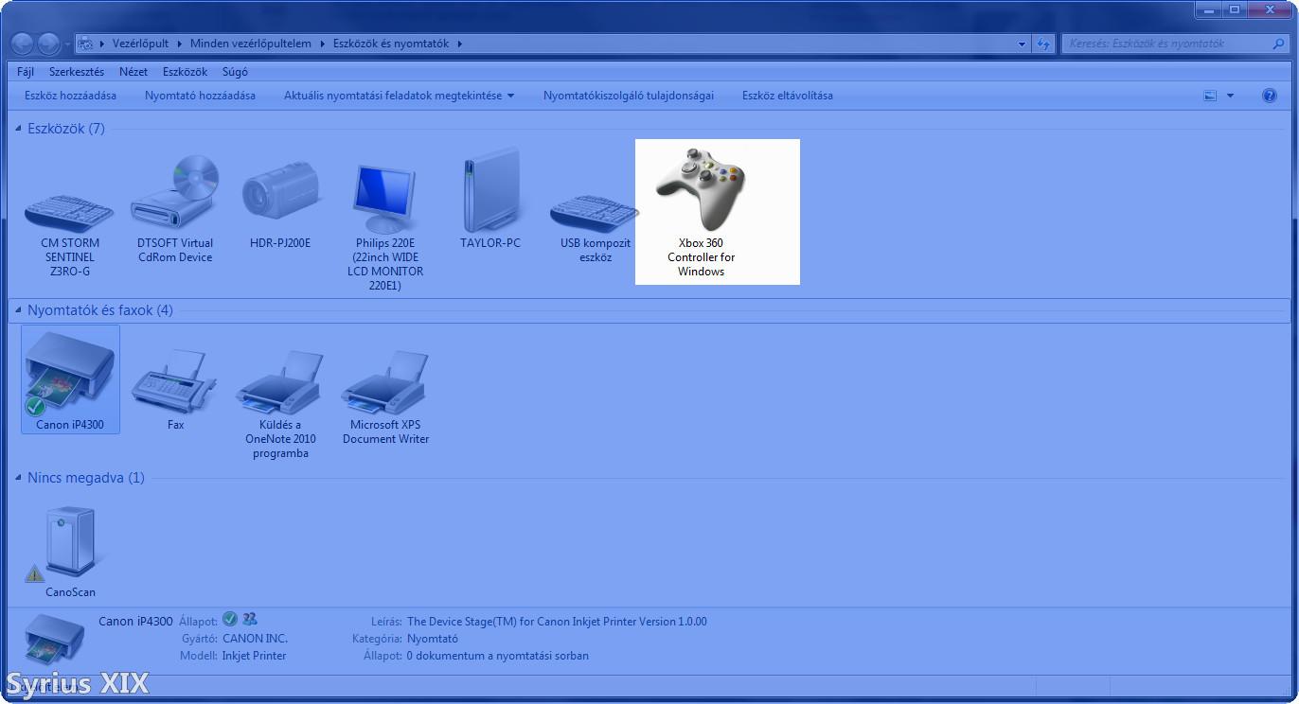1299x704 pixels.
Task: Select the CanoScan scanner icon
Action: (70, 551)
